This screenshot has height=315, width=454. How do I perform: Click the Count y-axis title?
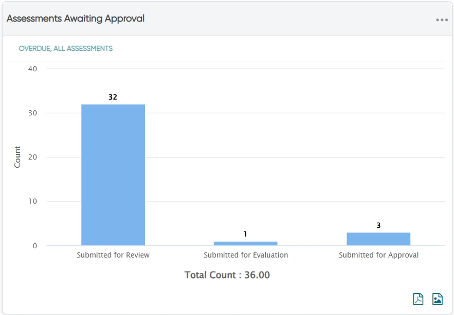click(x=17, y=157)
